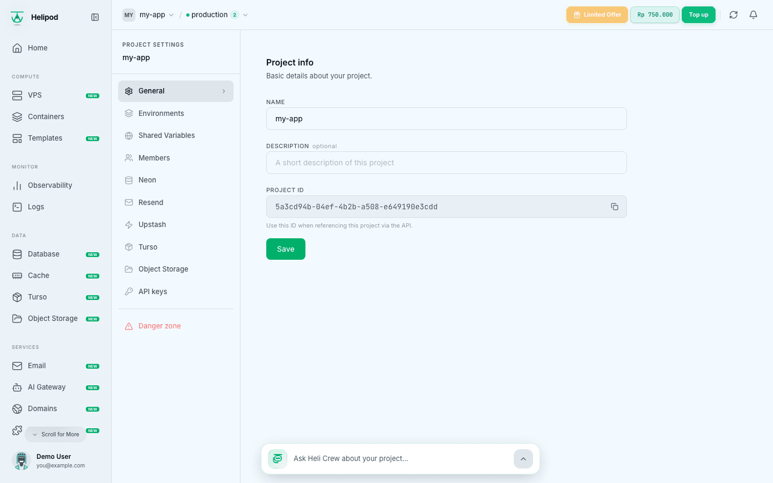
Task: Click the Database icon in the sidebar
Action: point(17,254)
